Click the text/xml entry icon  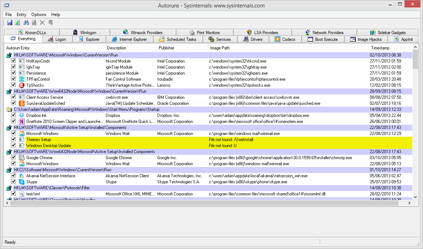pyautogui.click(x=22, y=194)
